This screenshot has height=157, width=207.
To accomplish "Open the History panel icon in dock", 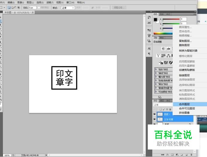I will [x=149, y=17].
